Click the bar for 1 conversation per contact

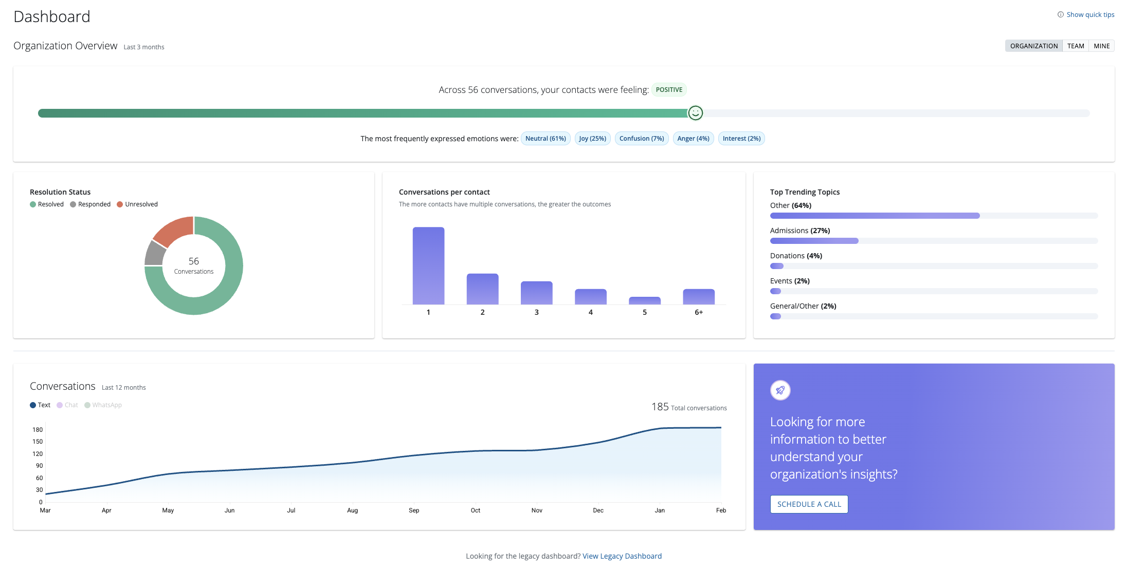pos(428,266)
